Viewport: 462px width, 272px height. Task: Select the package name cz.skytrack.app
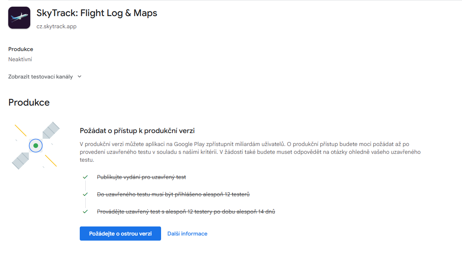[x=56, y=27]
